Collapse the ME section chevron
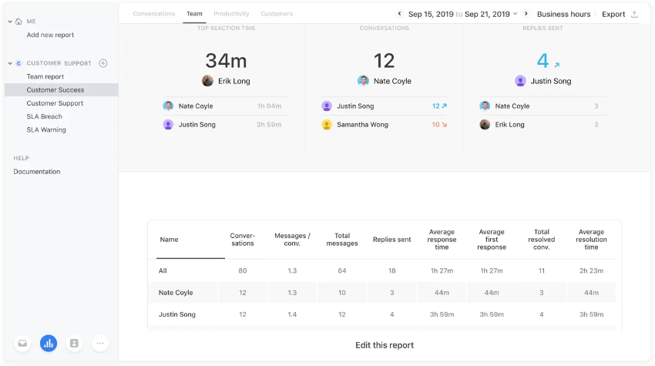The image size is (655, 366). 9,22
